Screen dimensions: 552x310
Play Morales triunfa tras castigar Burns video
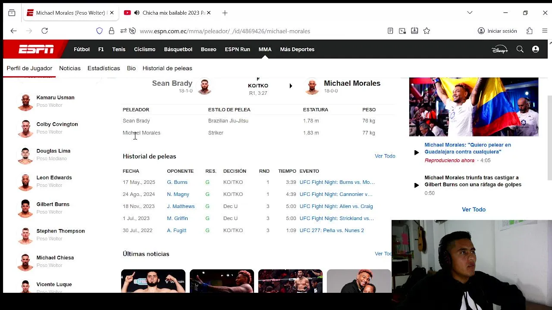[417, 185]
